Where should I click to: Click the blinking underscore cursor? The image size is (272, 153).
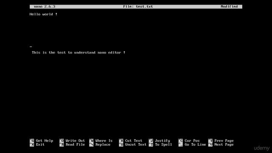tap(31, 47)
